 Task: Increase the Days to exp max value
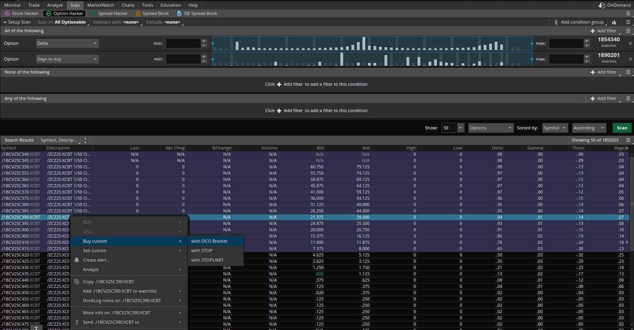click(587, 57)
